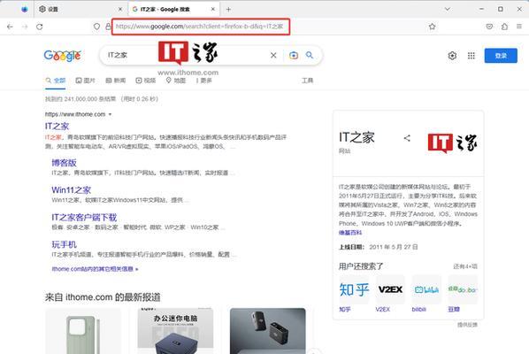Viewport: 529px width, 354px height.
Task: Open the IT之家客户端下载 sitelink
Action: [84, 218]
